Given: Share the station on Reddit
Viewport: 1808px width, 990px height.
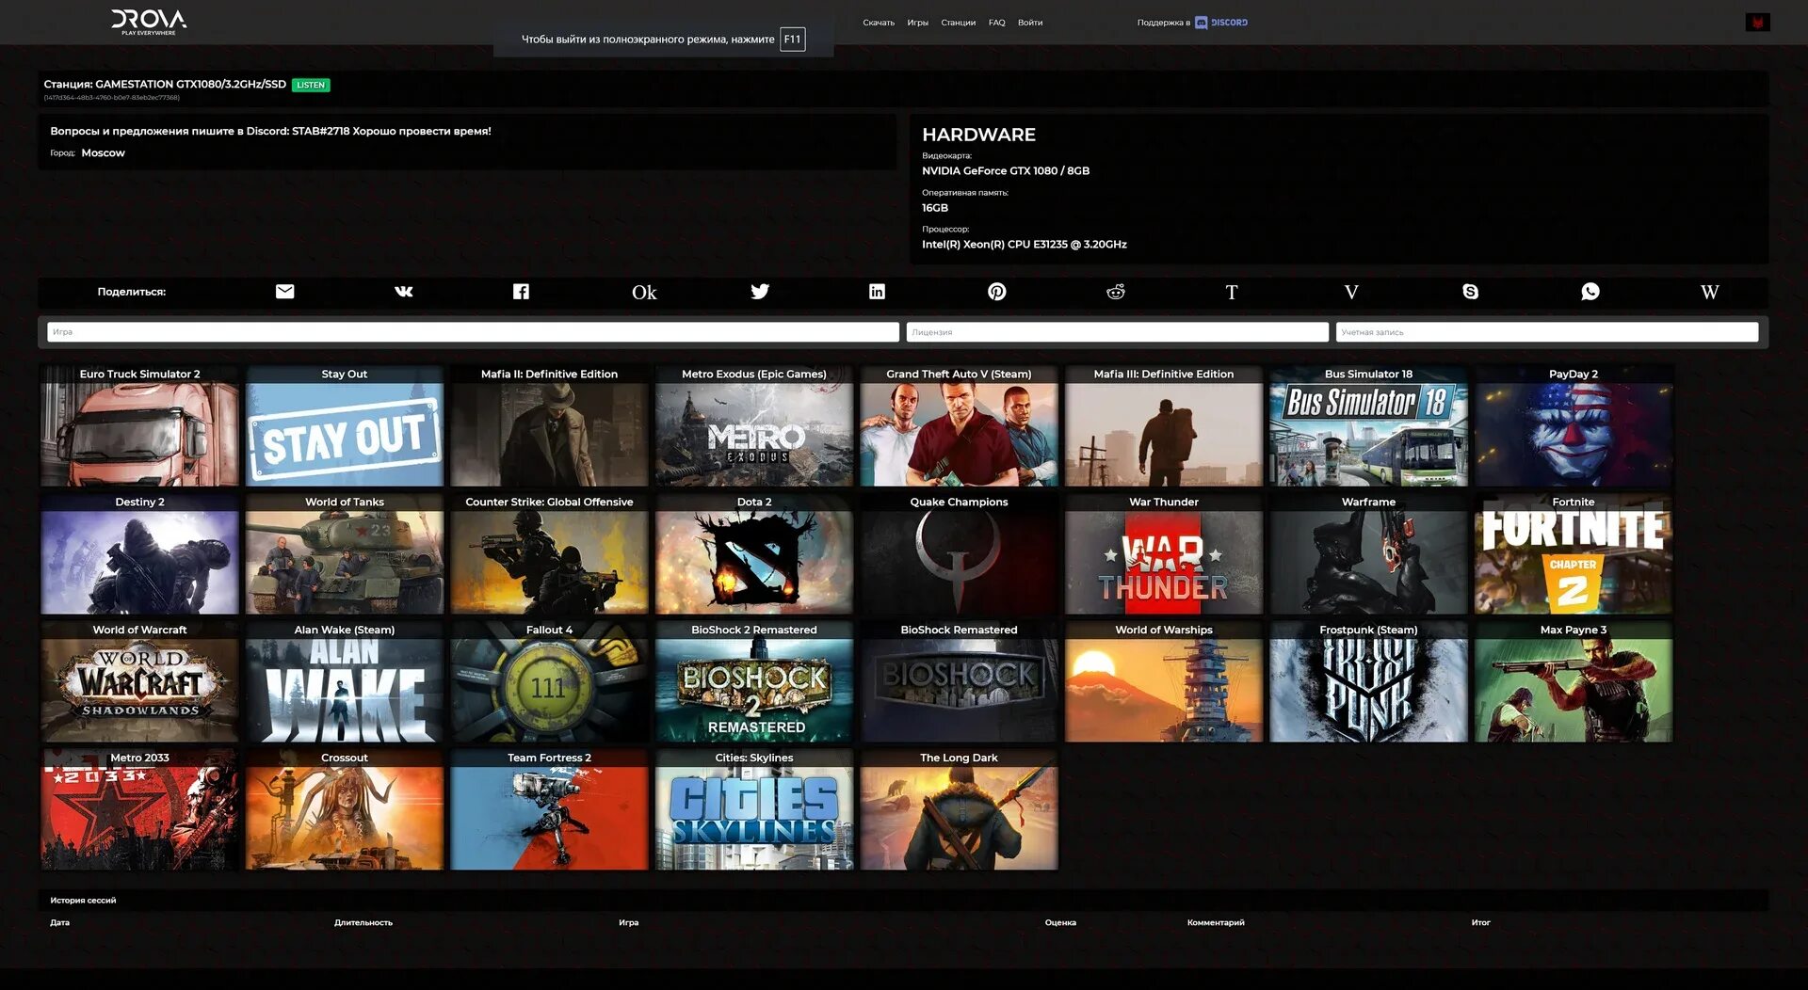Looking at the screenshot, I should pyautogui.click(x=1115, y=292).
